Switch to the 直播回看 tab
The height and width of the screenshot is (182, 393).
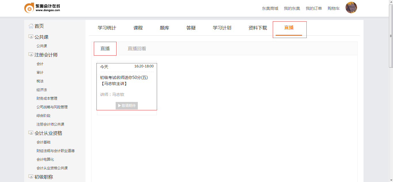tap(137, 49)
